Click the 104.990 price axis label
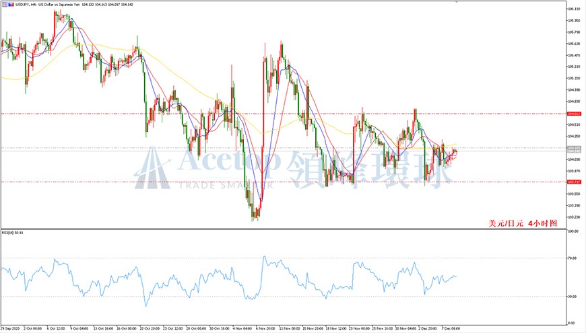 (x=574, y=89)
